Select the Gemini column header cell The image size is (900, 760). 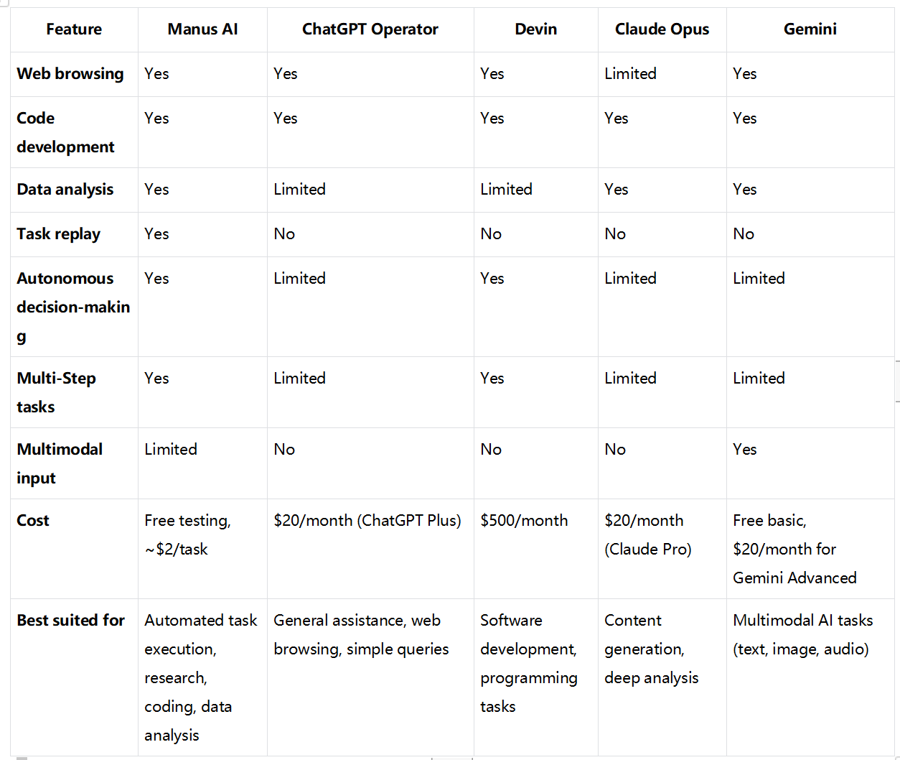(x=810, y=29)
